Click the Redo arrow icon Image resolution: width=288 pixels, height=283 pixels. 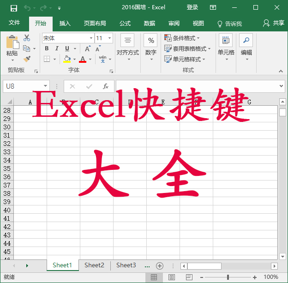pos(43,8)
